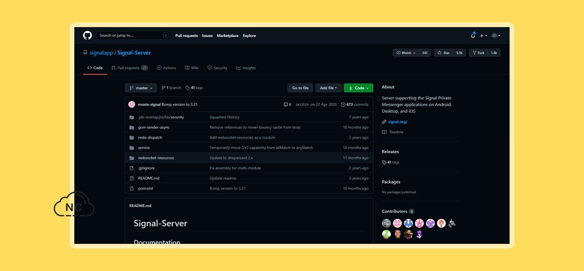Open the Signal-Server repository link
Viewport: 584px width, 271px height.
[x=134, y=53]
